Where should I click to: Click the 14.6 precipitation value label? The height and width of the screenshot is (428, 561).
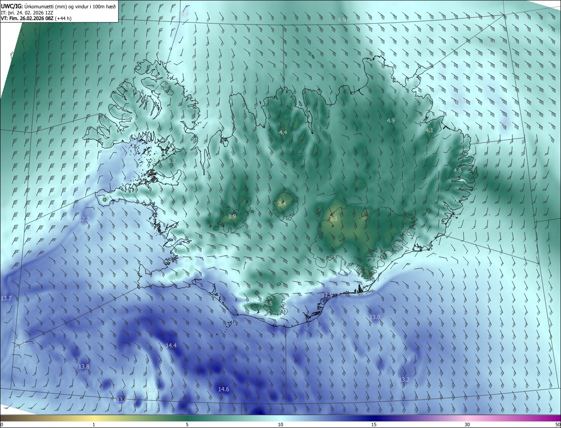[x=224, y=389]
